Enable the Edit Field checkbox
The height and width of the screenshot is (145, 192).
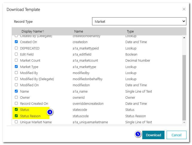[16, 54]
